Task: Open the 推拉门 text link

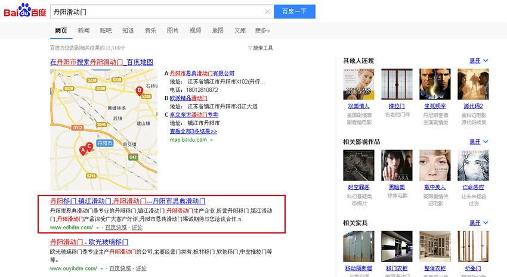Action: tap(397, 106)
